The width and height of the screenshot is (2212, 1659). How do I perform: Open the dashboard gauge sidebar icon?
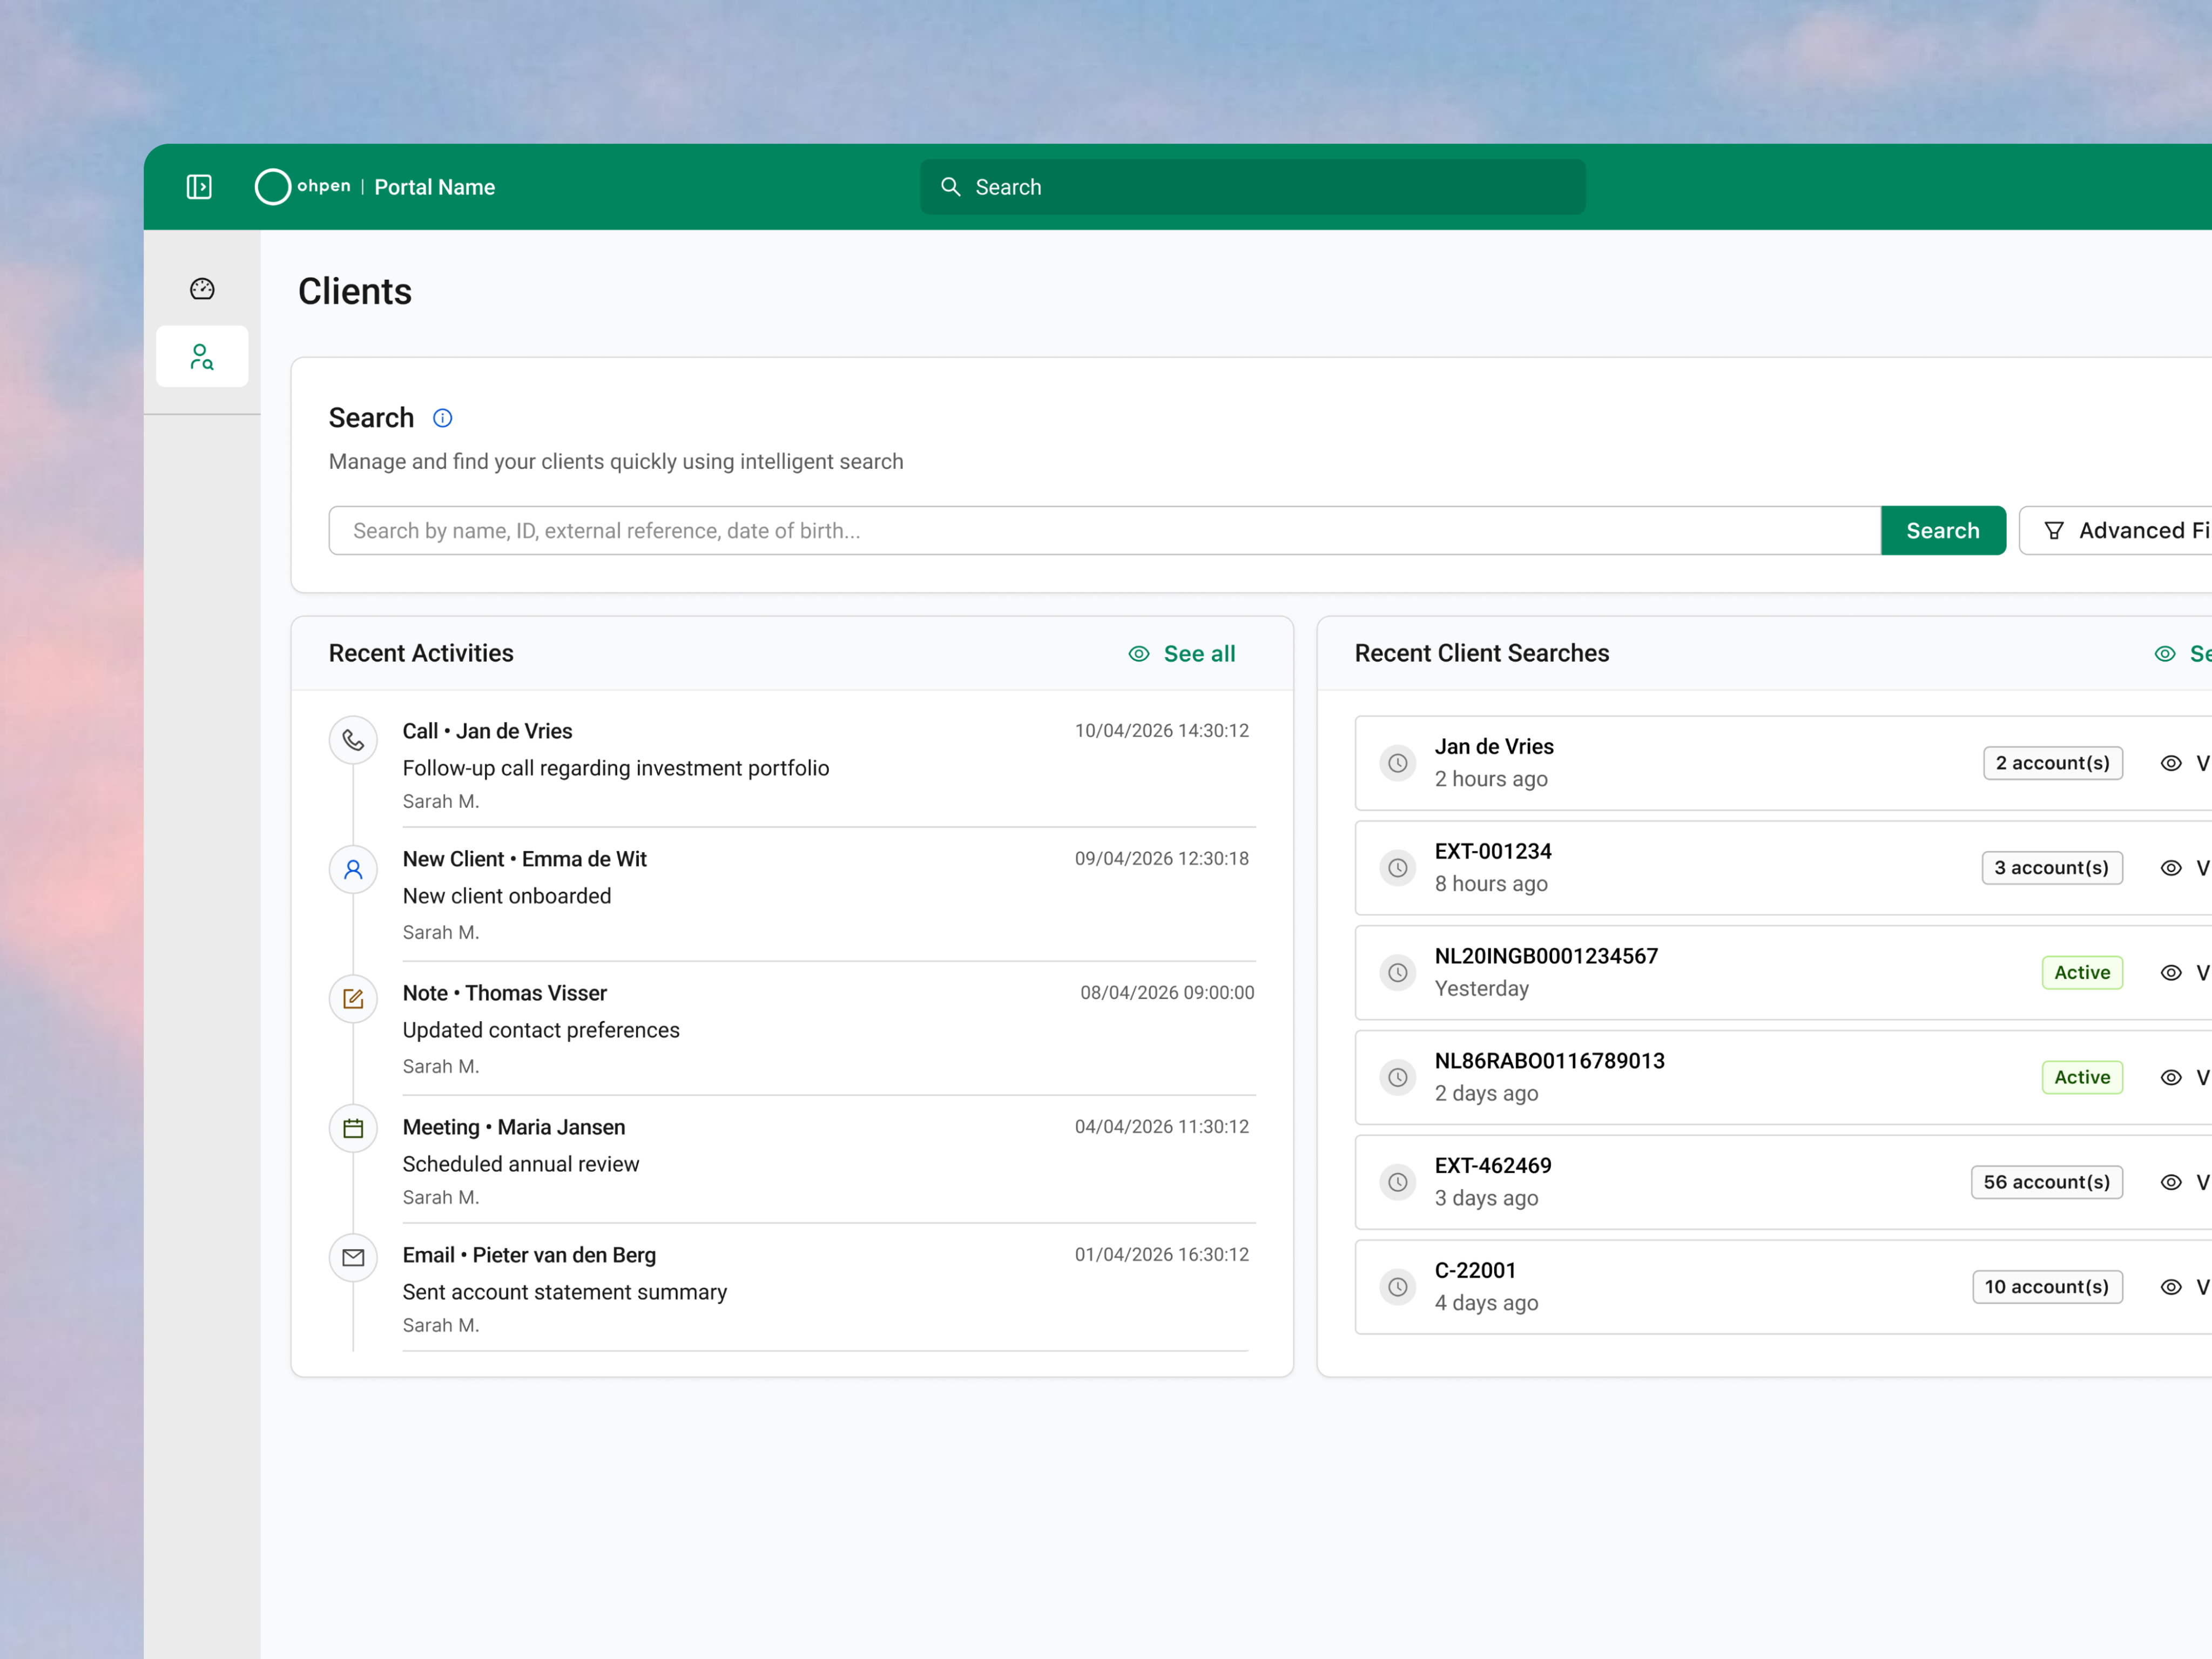pyautogui.click(x=202, y=289)
